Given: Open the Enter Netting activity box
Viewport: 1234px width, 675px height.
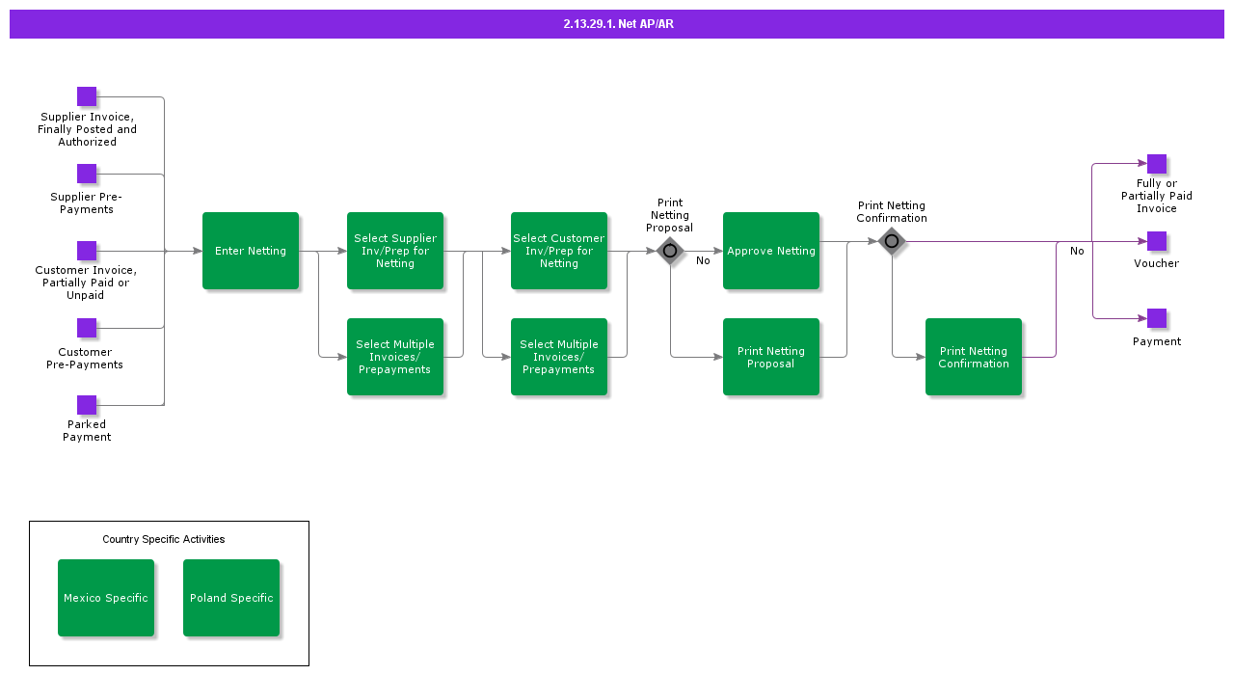Looking at the screenshot, I should [251, 251].
